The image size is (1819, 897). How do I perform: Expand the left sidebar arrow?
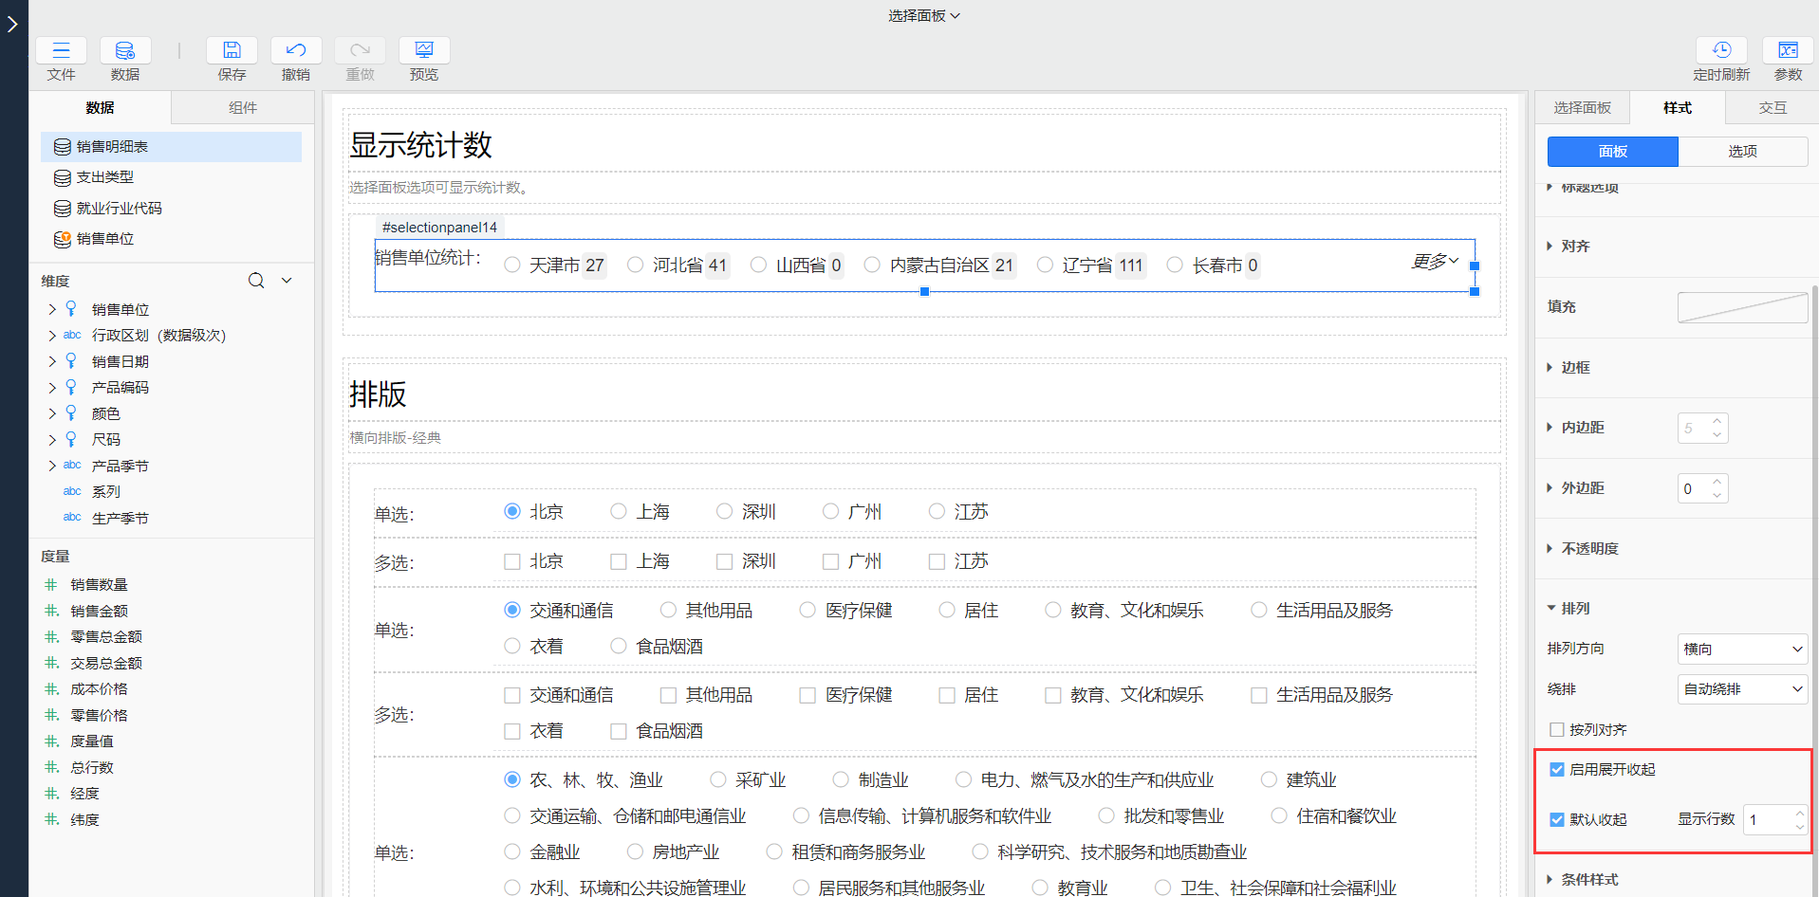click(13, 24)
